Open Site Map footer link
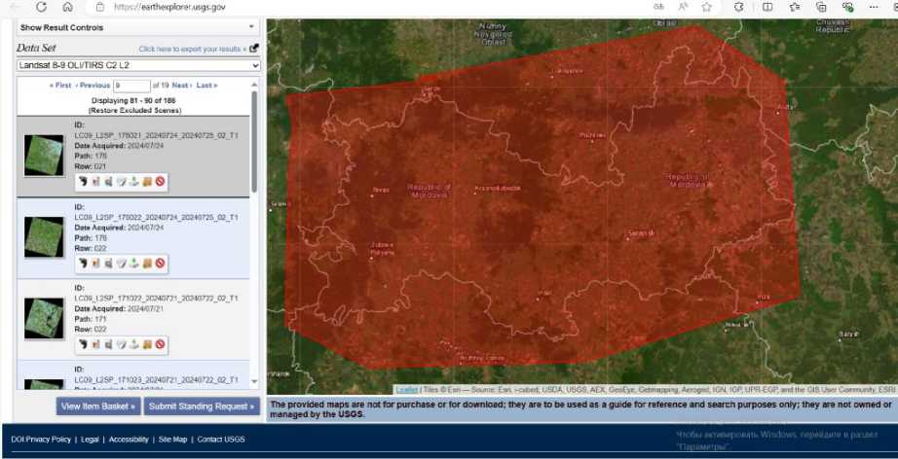Screen dimensions: 898x459 point(173,440)
